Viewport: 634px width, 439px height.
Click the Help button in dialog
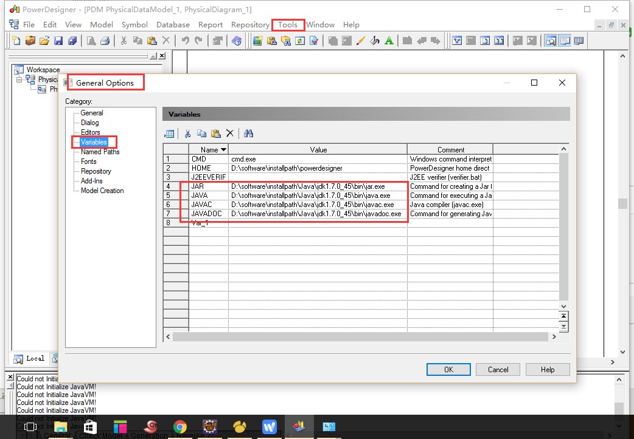tap(548, 370)
